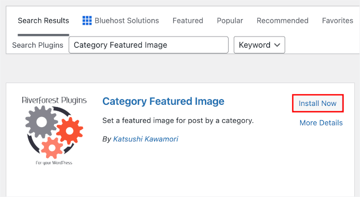360x197 pixels.
Task: Click the Bluehost grid icon
Action: tap(87, 21)
